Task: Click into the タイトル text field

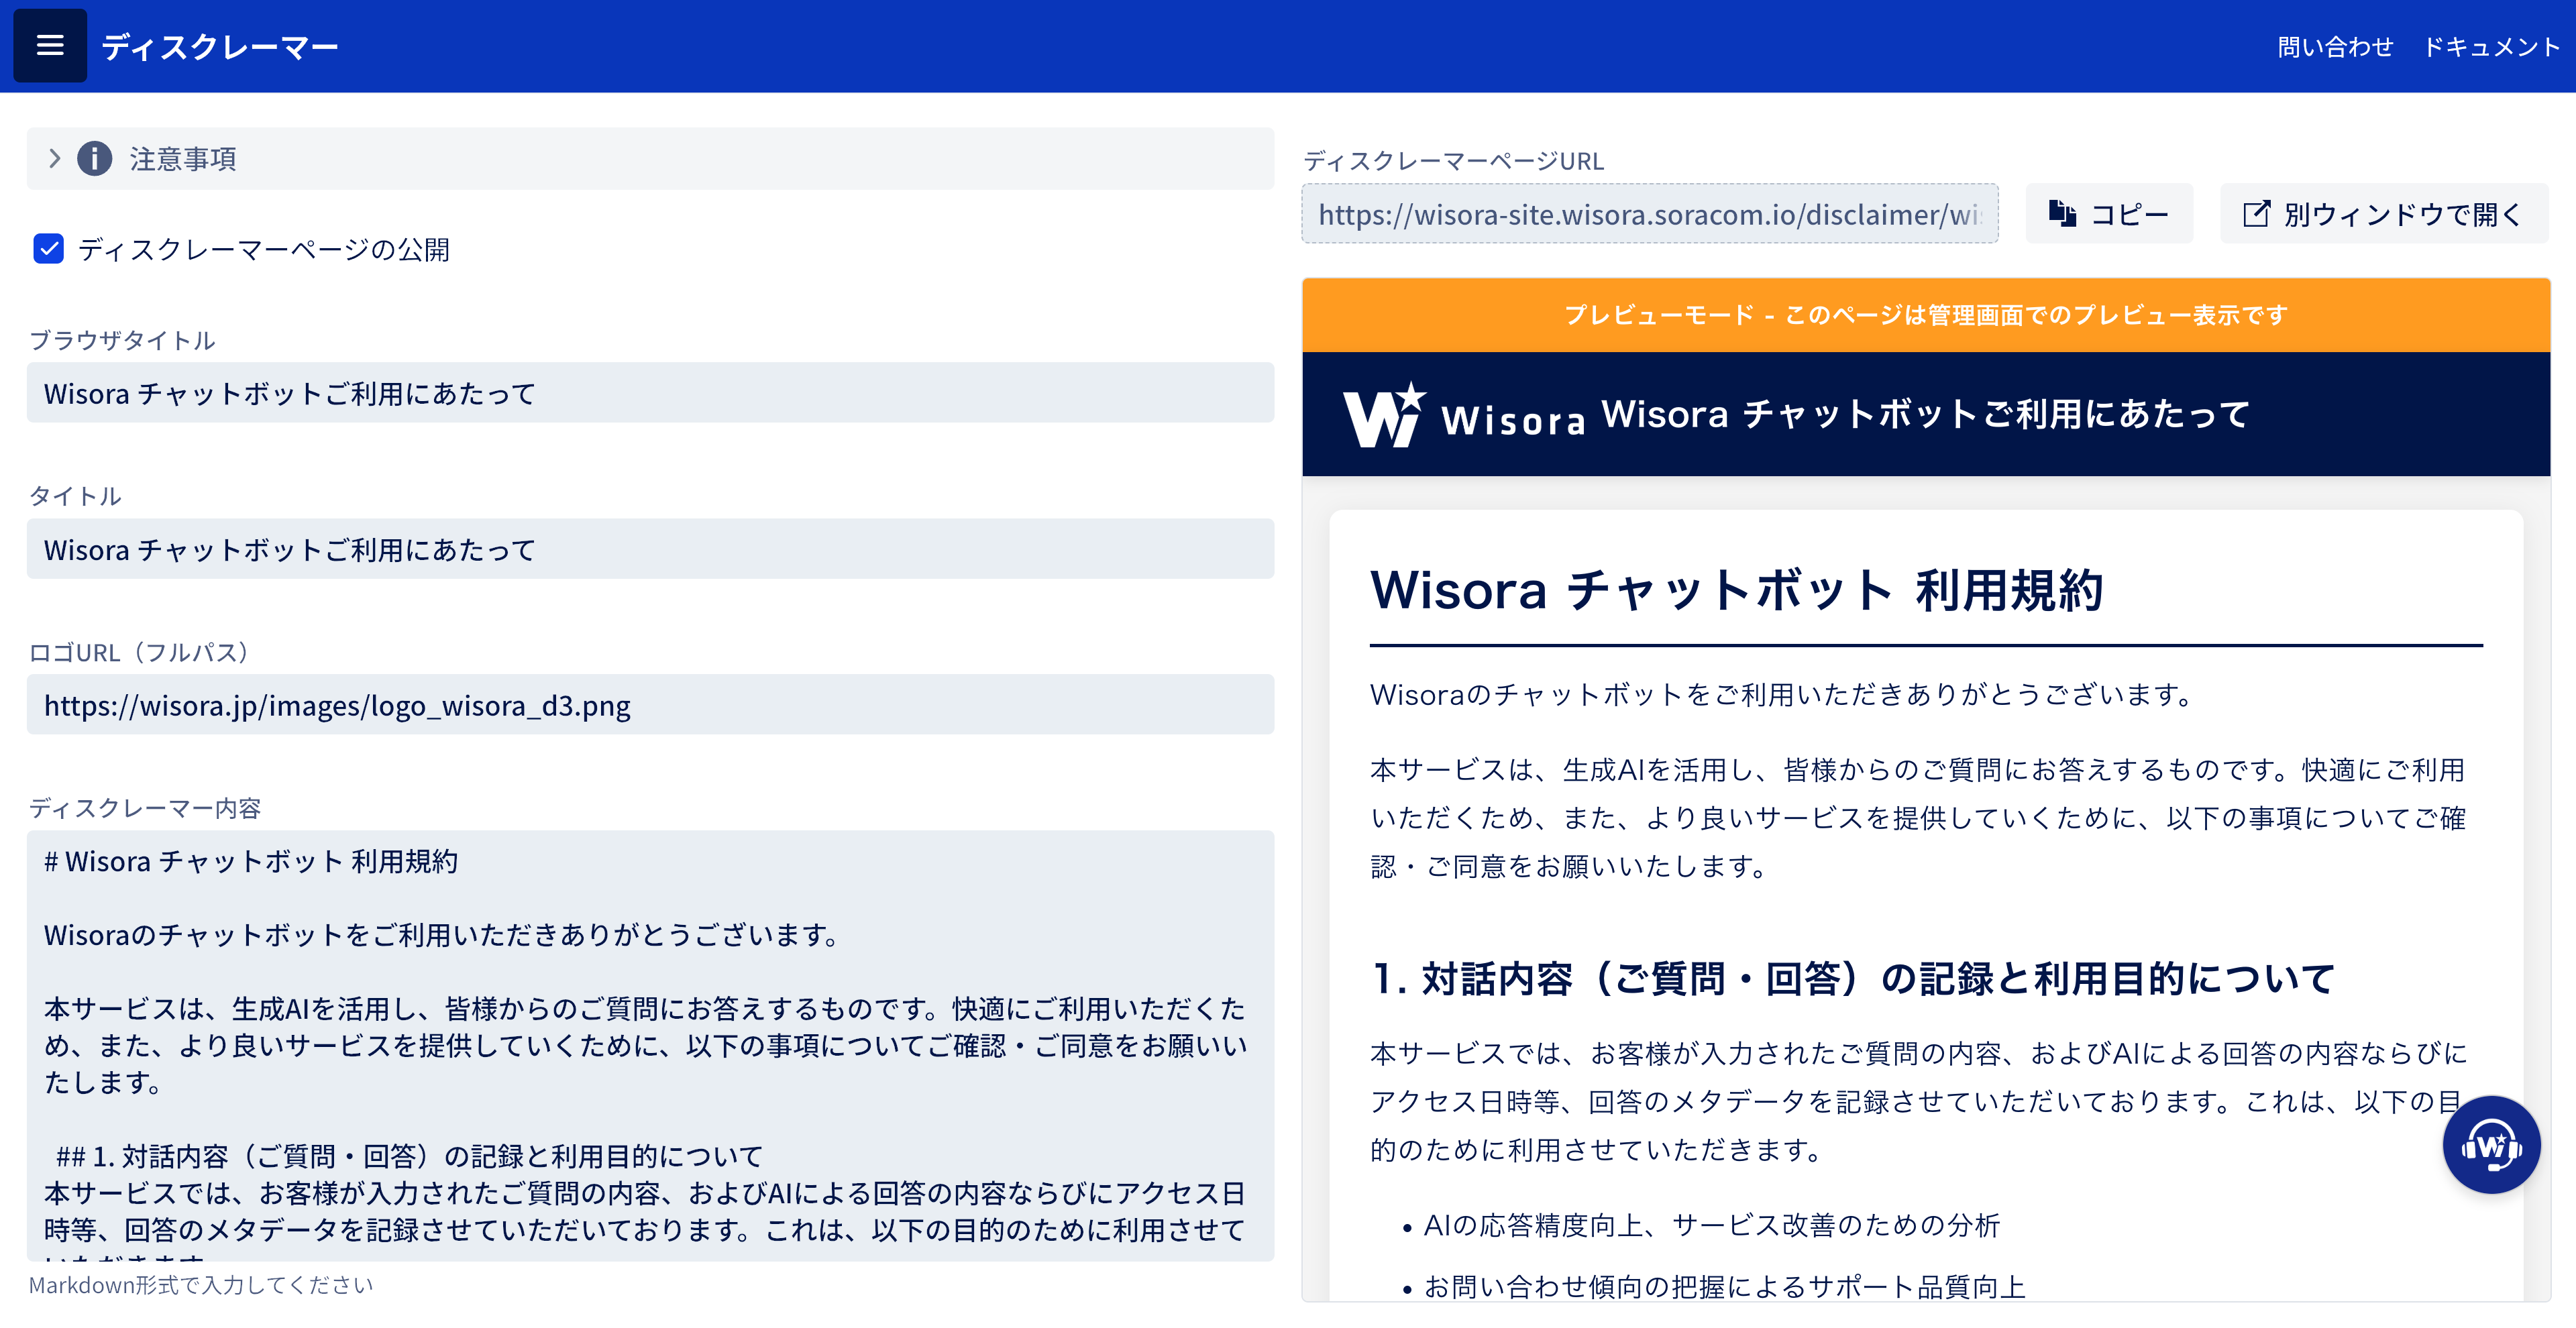Action: (650, 549)
